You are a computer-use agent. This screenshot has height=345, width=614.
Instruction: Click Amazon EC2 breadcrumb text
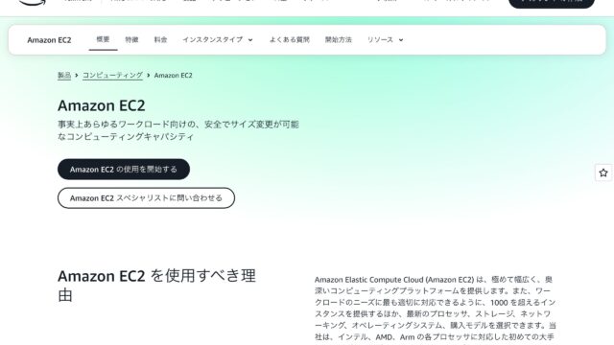click(x=173, y=75)
